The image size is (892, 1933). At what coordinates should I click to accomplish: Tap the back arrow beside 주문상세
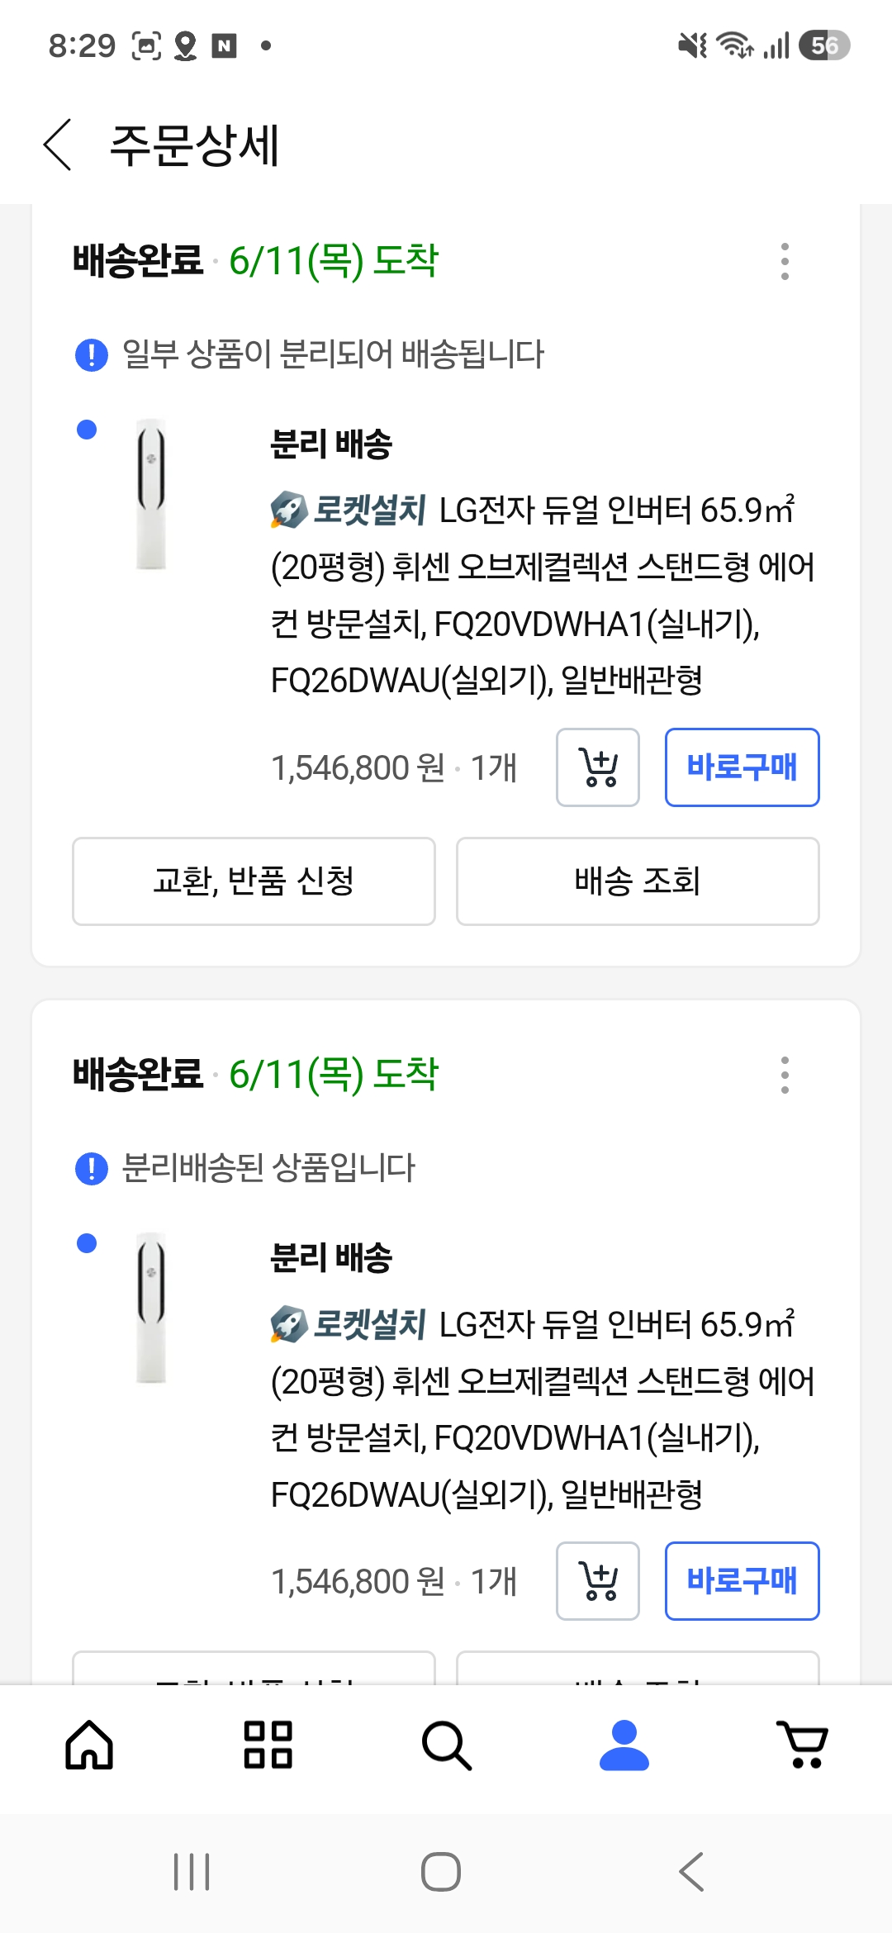click(58, 145)
